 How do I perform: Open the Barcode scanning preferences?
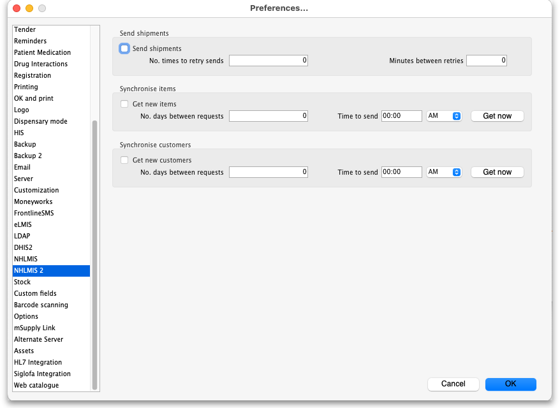pos(41,305)
